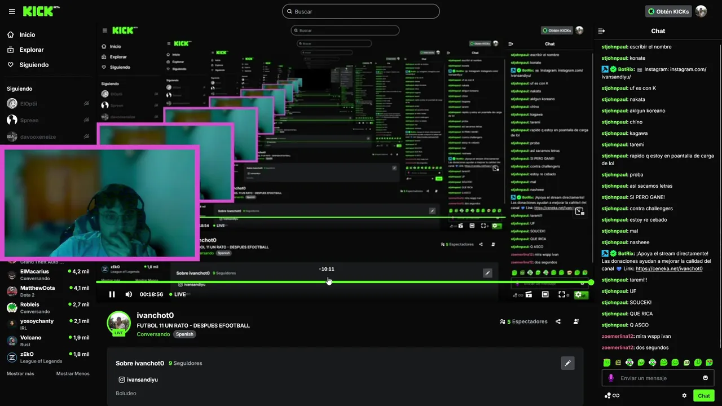Click the 9 Seguidores follower count
Image resolution: width=722 pixels, height=406 pixels.
(185, 363)
